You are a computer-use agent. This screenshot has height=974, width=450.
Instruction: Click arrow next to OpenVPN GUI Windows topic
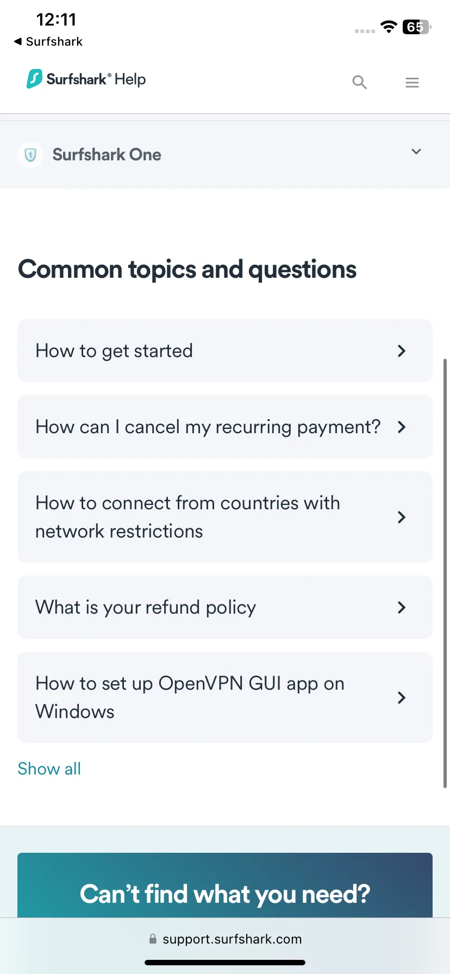point(402,698)
